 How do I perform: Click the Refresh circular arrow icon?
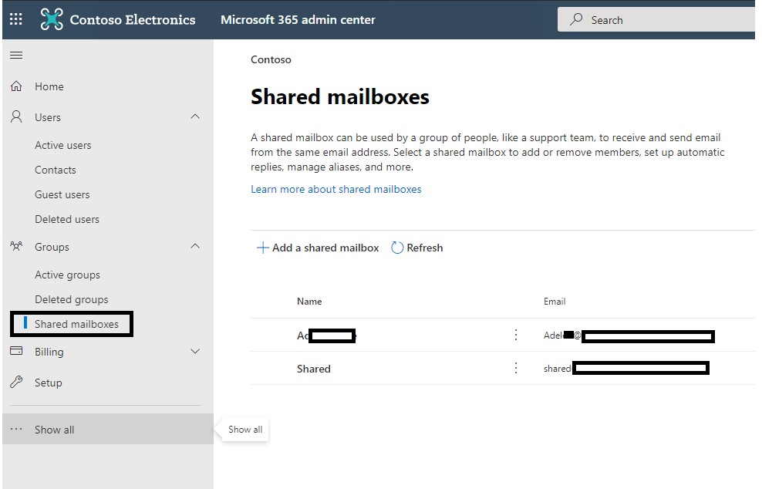point(397,248)
